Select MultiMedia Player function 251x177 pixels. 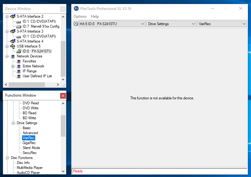tap(30, 167)
